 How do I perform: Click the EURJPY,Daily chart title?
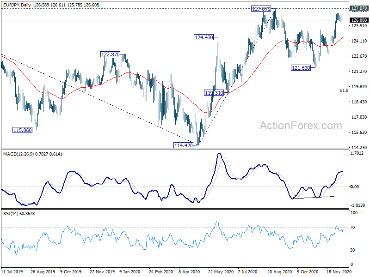[x=17, y=5]
